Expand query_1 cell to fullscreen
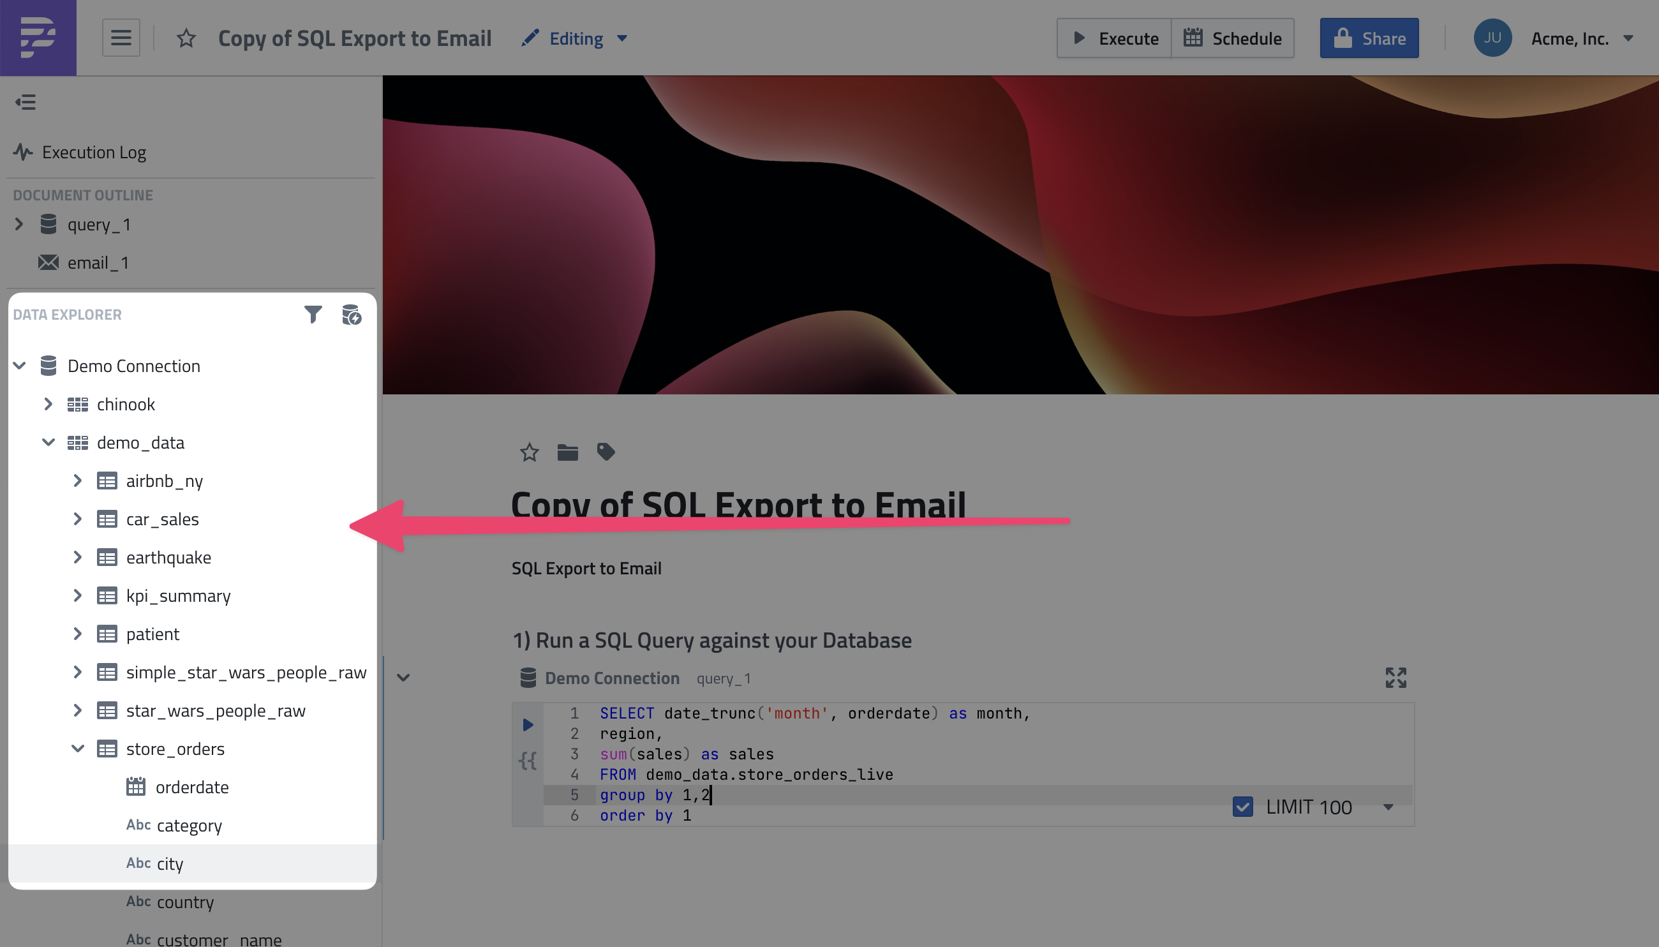The height and width of the screenshot is (947, 1659). [1395, 678]
